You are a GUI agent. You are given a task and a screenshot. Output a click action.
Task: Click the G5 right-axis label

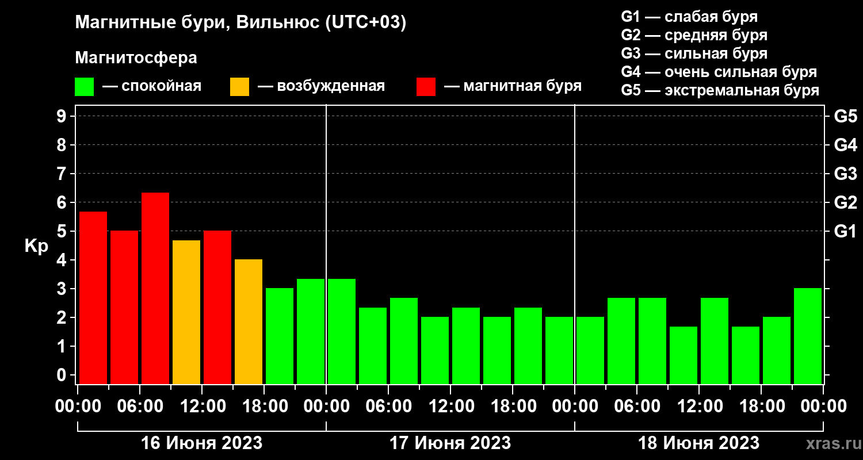[846, 116]
